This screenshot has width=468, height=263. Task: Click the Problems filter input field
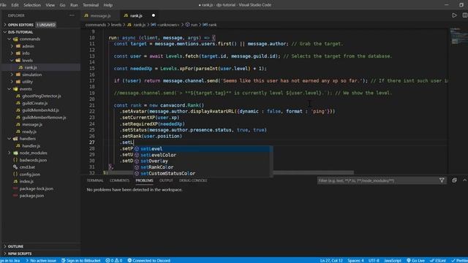(377, 180)
